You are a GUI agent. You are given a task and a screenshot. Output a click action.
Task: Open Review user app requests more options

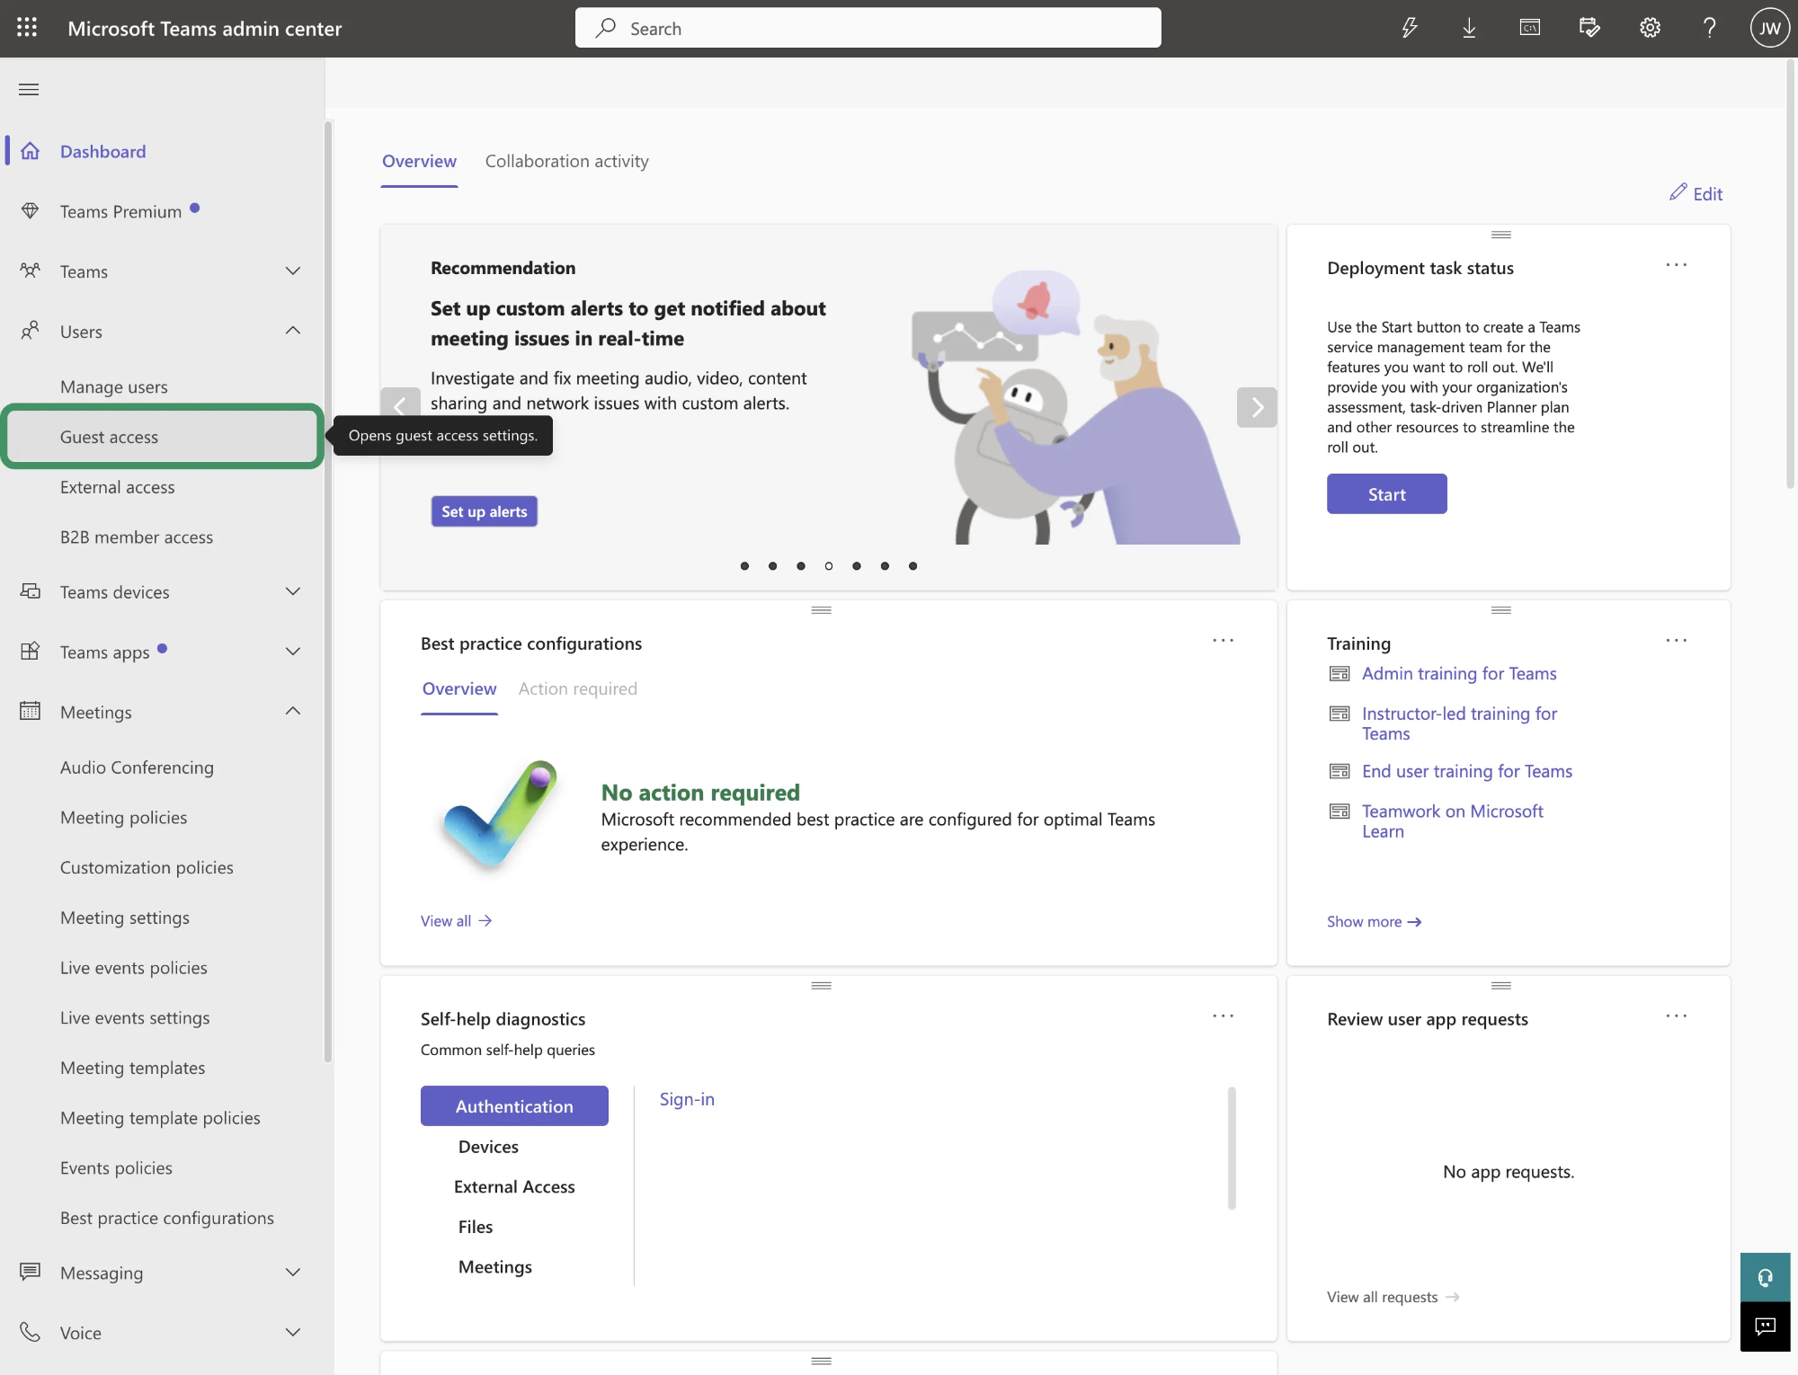click(x=1677, y=1016)
